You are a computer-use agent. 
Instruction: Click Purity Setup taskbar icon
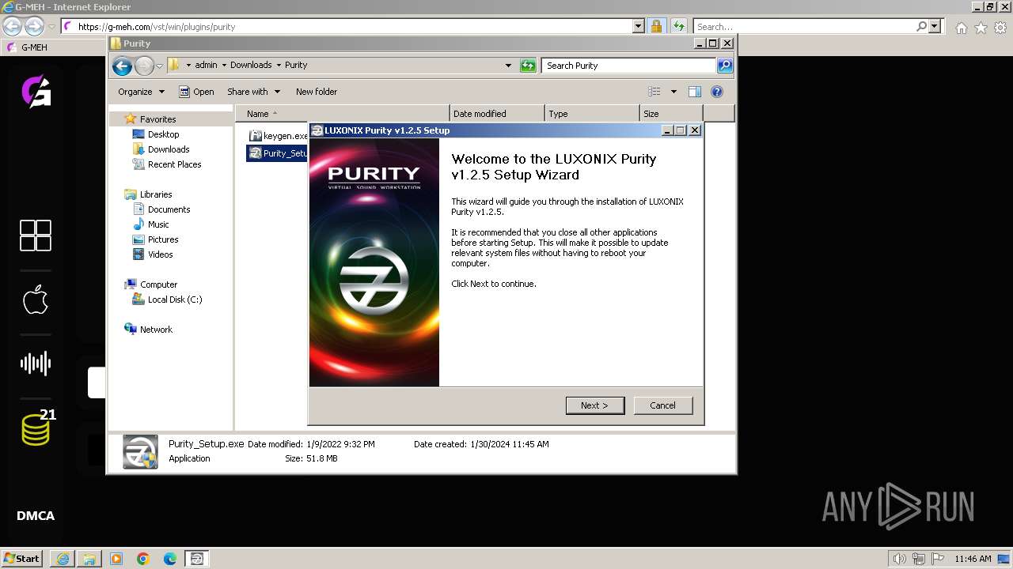coord(197,559)
